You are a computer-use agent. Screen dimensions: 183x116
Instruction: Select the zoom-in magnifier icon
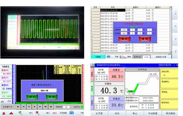20,113
